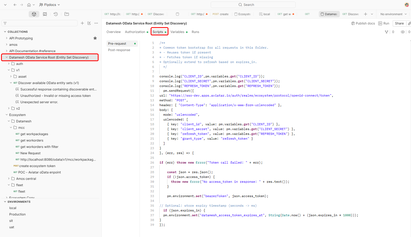This screenshot has width=411, height=237.
Task: Expand the amos collection
Action: tap(7, 44)
